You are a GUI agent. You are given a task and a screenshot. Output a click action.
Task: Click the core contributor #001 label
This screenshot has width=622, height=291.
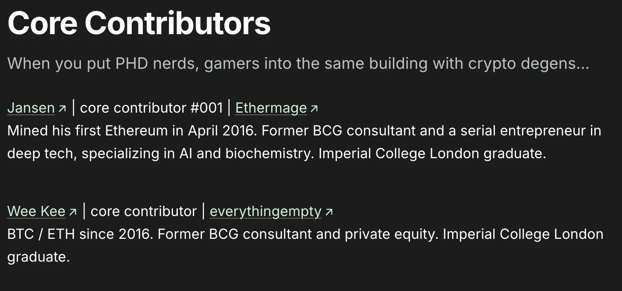[x=151, y=108]
